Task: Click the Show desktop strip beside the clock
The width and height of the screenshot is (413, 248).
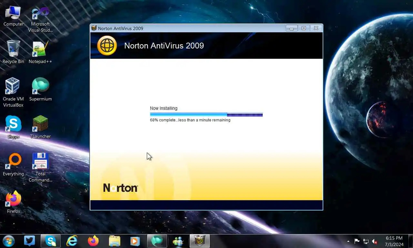Action: (x=410, y=241)
